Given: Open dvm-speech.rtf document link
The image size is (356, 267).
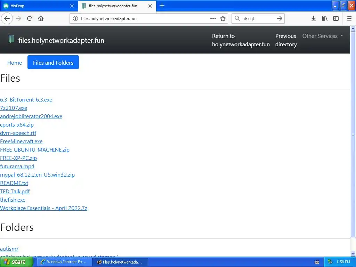Looking at the screenshot, I should tap(18, 133).
